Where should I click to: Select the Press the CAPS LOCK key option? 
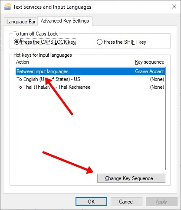45,42
